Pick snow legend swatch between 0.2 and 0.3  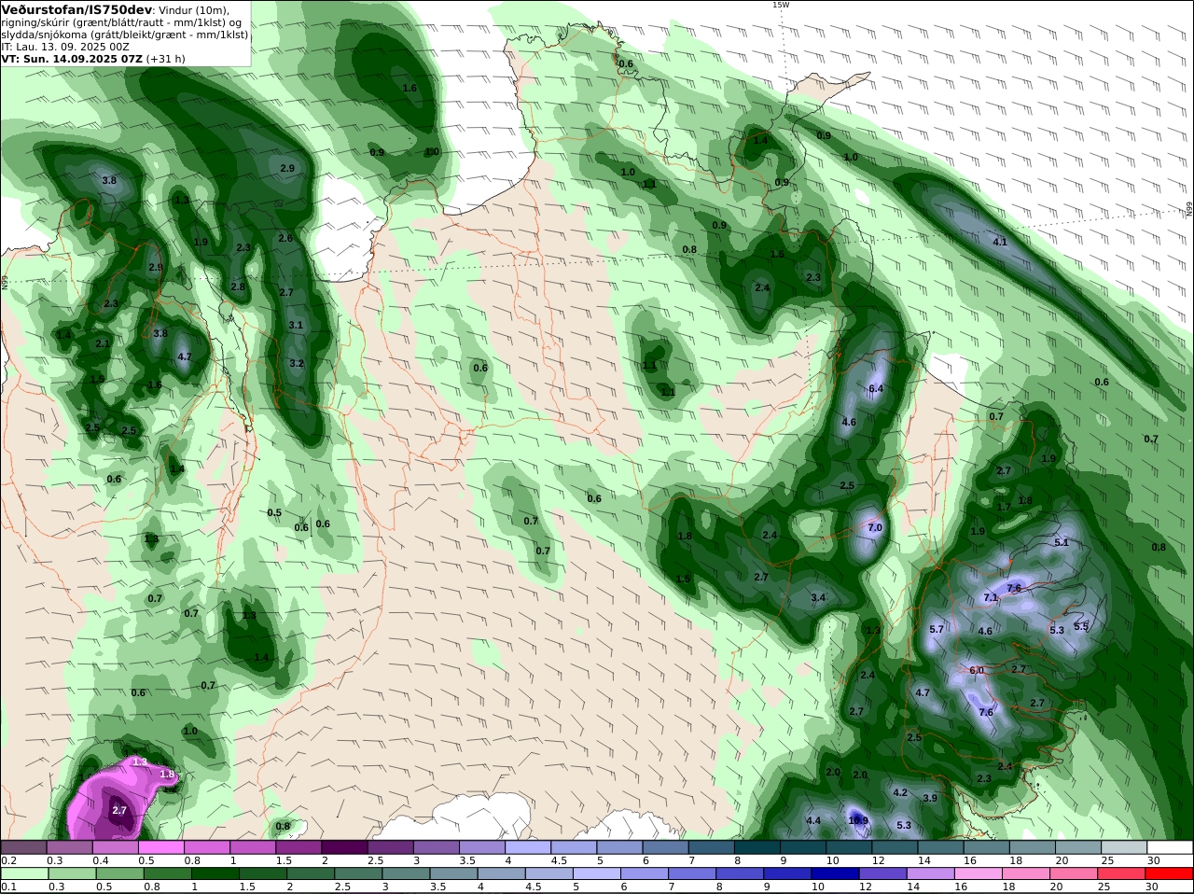22,846
